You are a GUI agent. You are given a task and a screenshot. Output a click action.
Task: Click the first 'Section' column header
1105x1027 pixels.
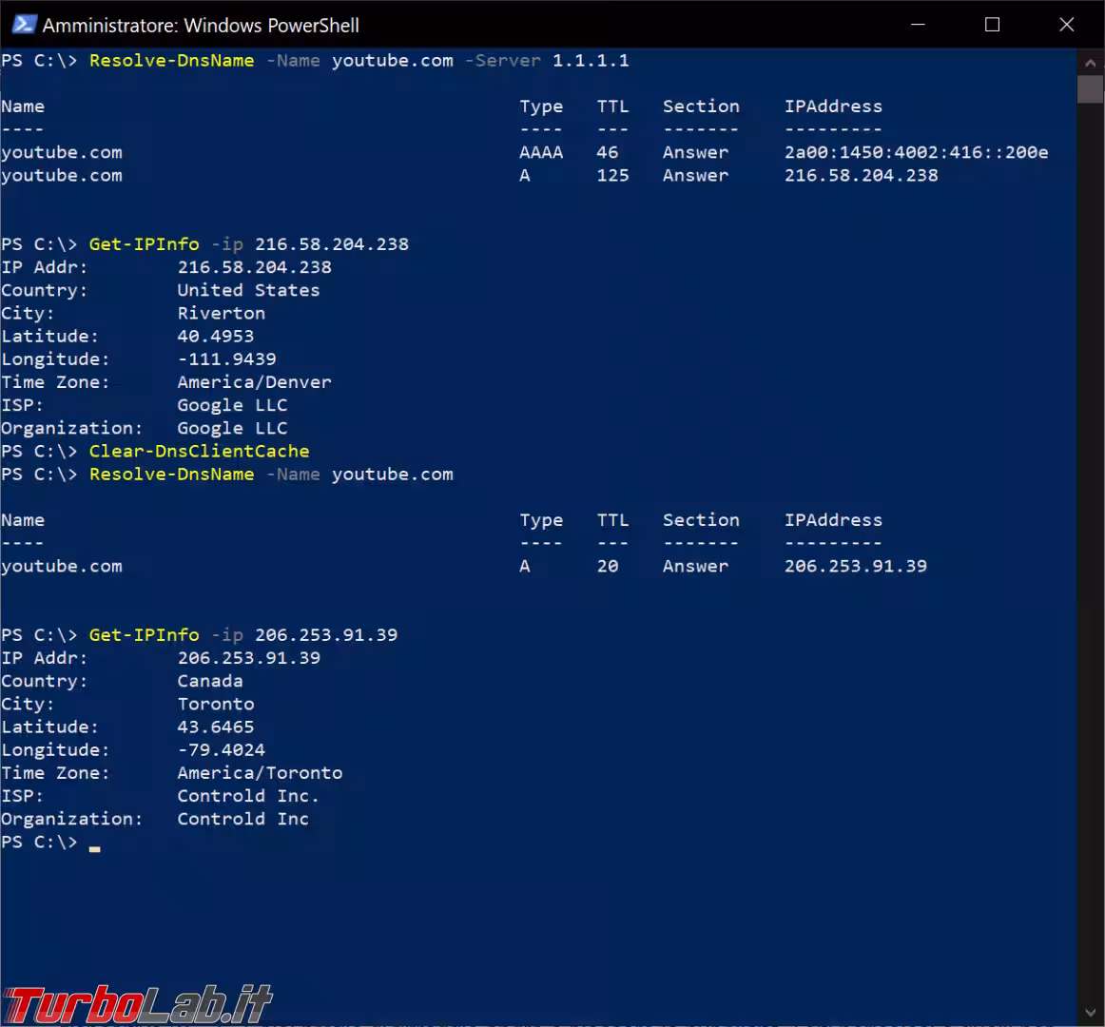click(x=701, y=107)
